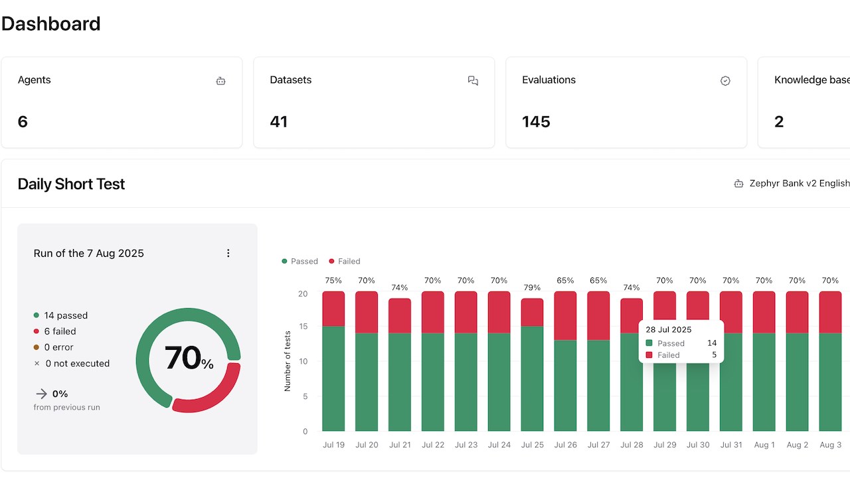850x478 pixels.
Task: Click the x icon beside not executed
Action: 37,363
